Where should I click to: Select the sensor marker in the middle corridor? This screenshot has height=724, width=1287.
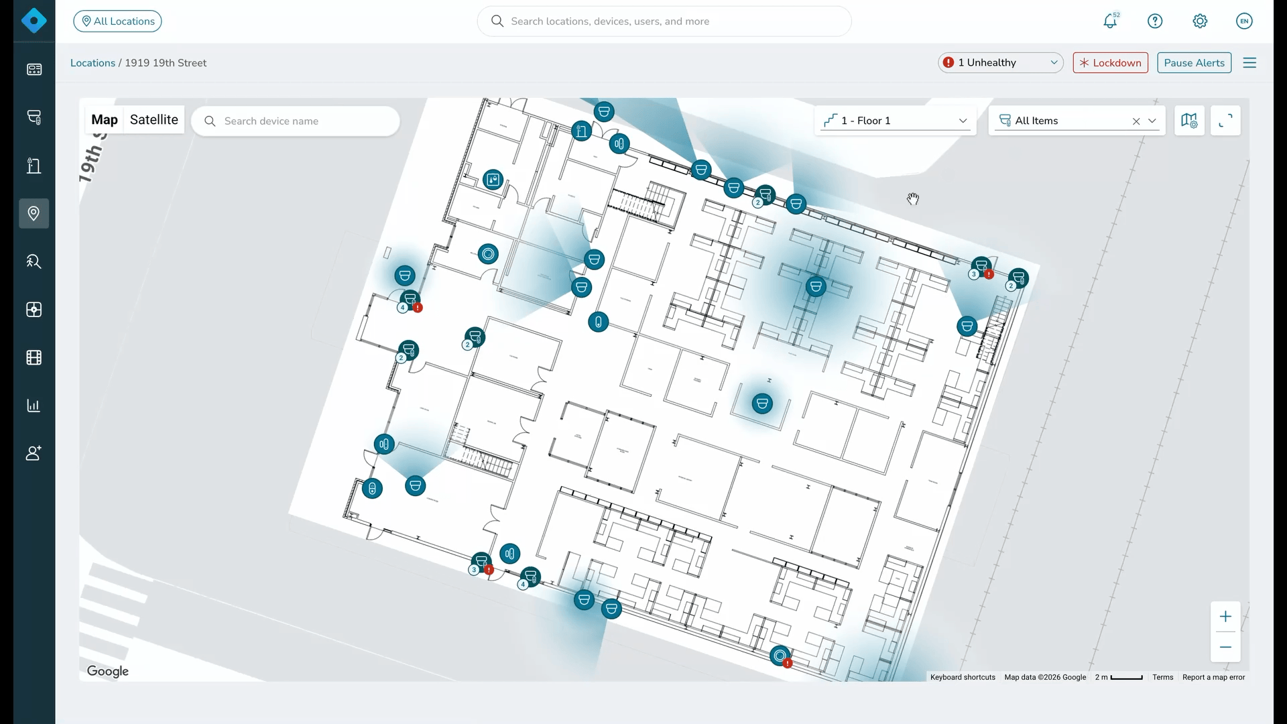coord(599,322)
